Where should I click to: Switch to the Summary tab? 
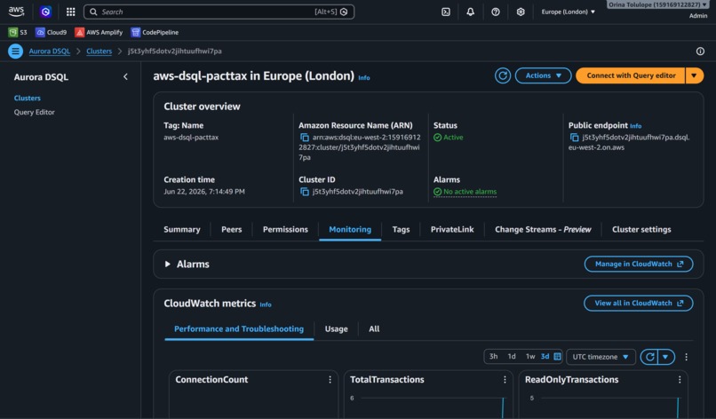click(x=182, y=230)
